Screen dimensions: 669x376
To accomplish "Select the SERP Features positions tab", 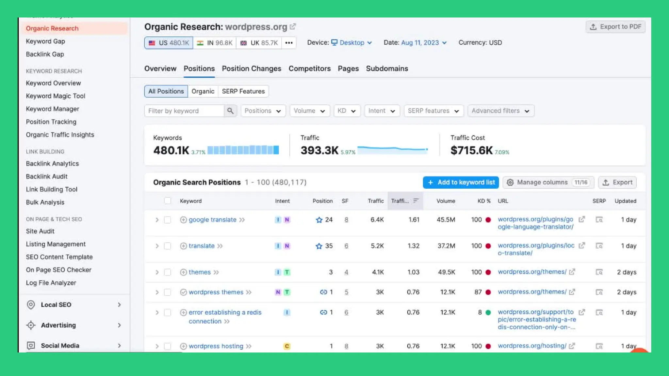I will click(243, 91).
